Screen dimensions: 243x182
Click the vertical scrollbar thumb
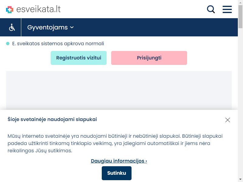pos(240,17)
